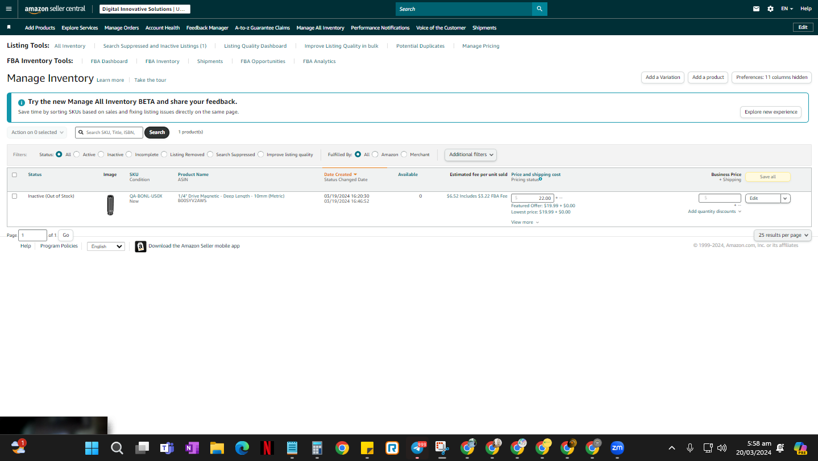Image resolution: width=818 pixels, height=461 pixels.
Task: Open Sticky Notes from taskbar
Action: [x=367, y=448]
